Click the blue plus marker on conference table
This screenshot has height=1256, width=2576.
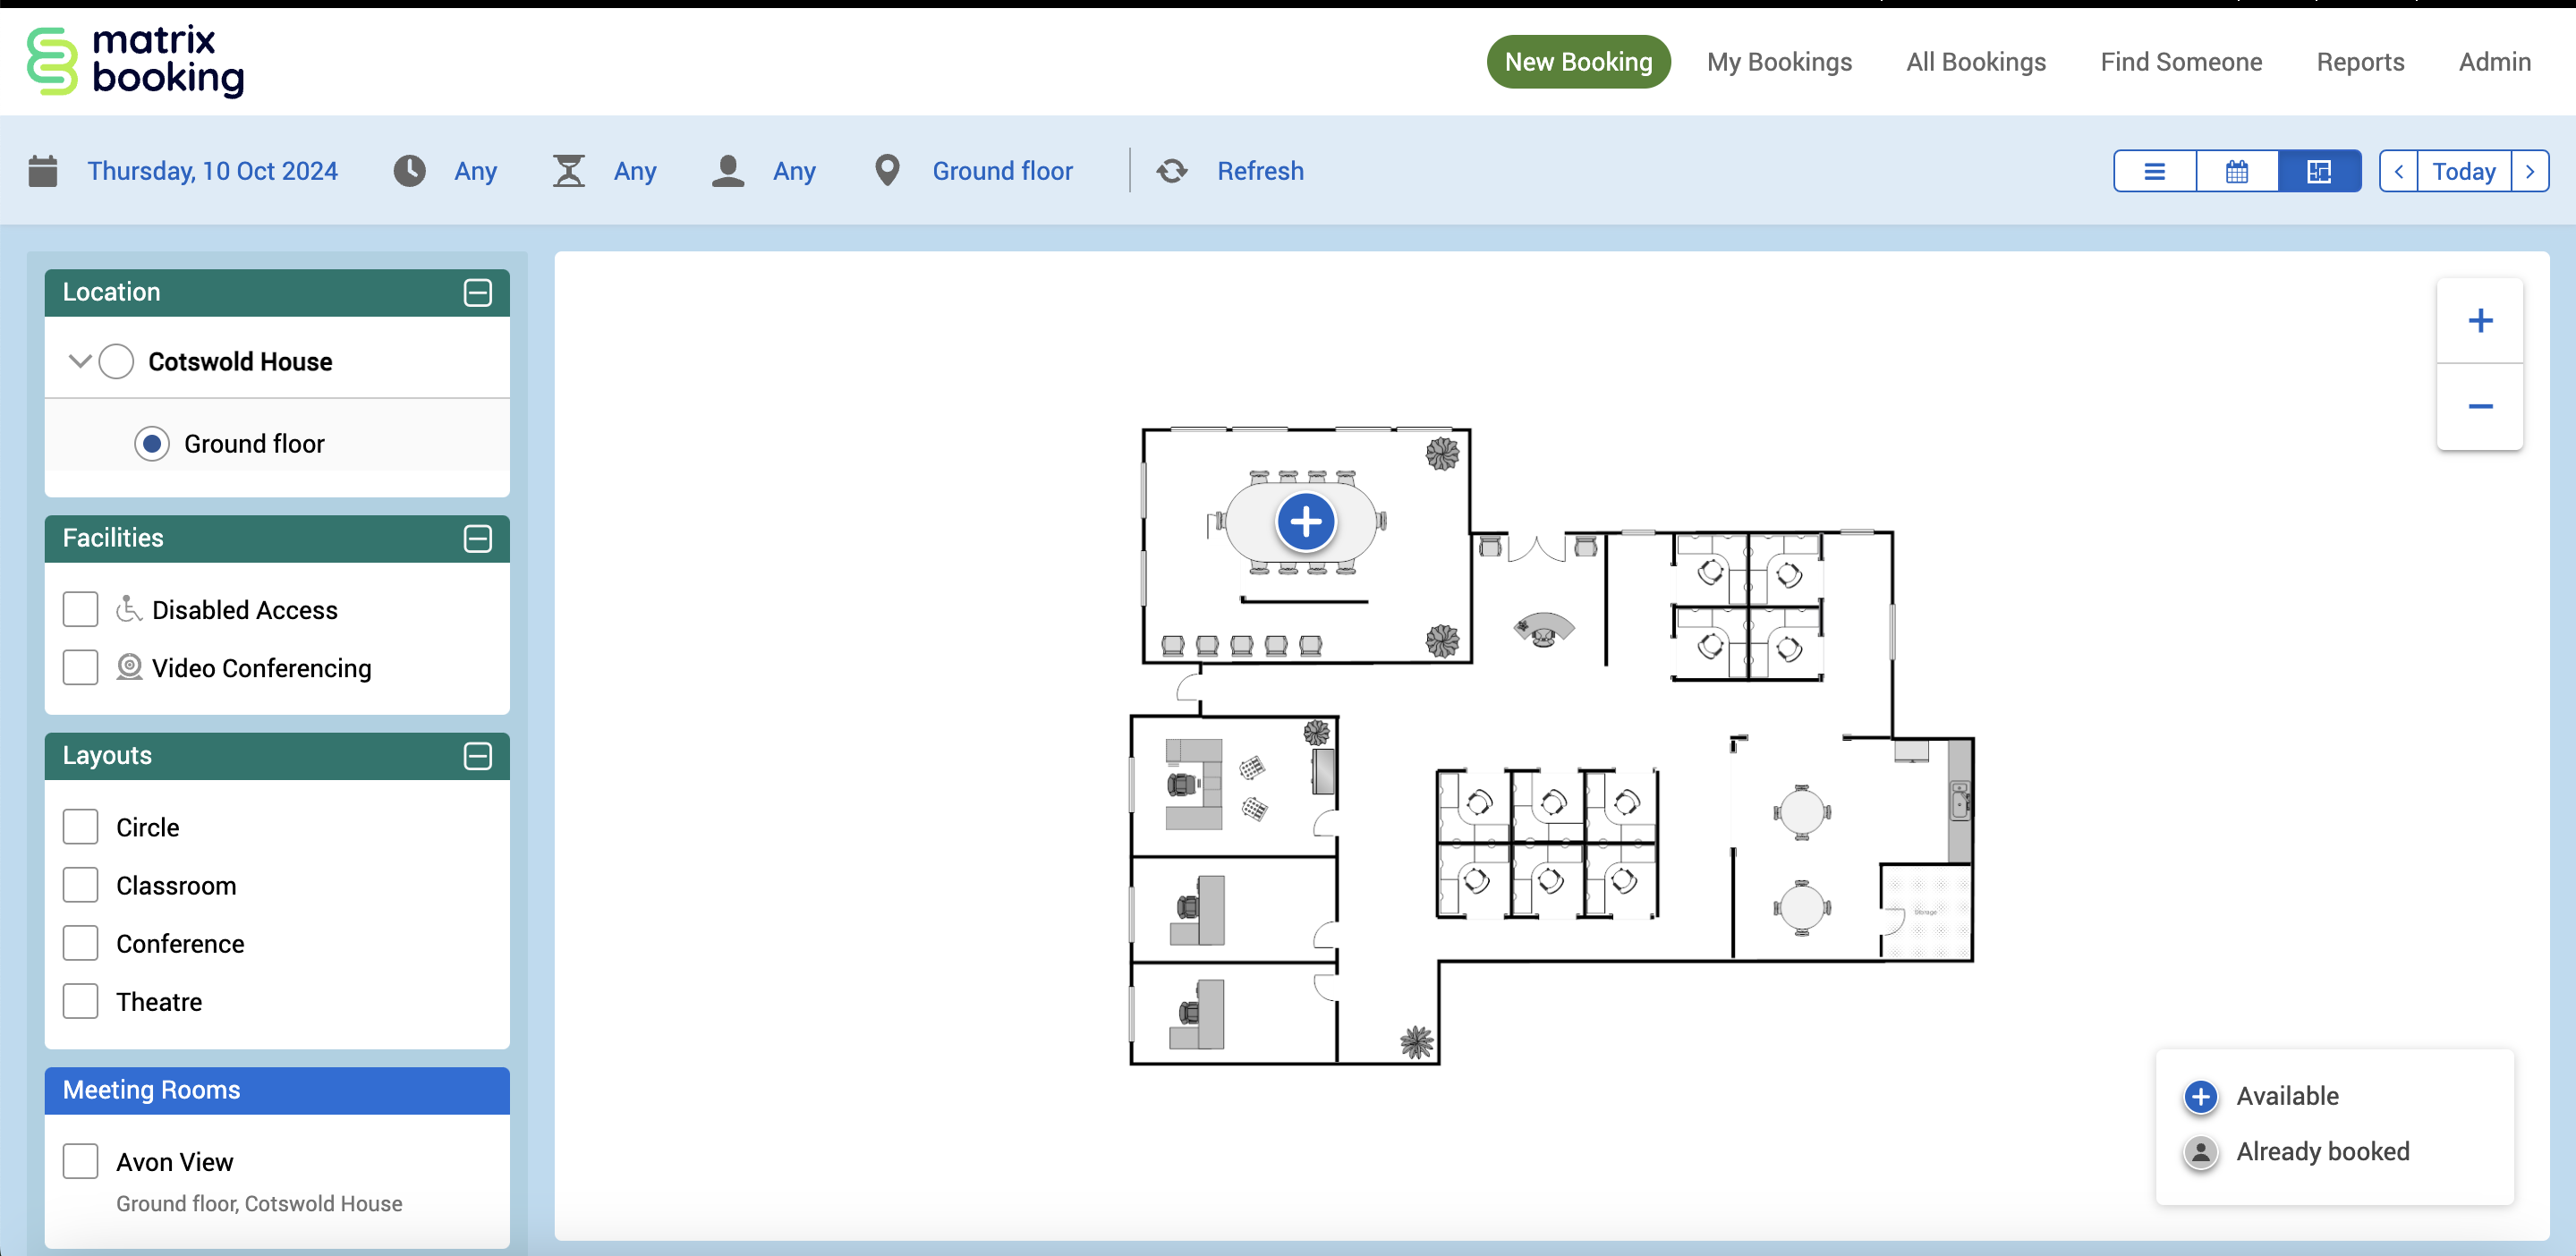(x=1305, y=521)
